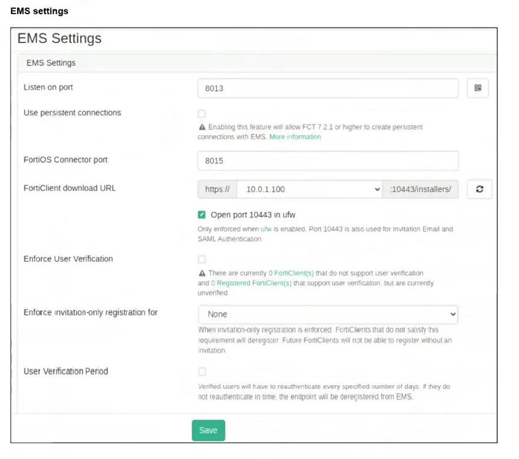Click the QR code icon beside Listen on port
Image resolution: width=519 pixels, height=459 pixels.
point(478,88)
